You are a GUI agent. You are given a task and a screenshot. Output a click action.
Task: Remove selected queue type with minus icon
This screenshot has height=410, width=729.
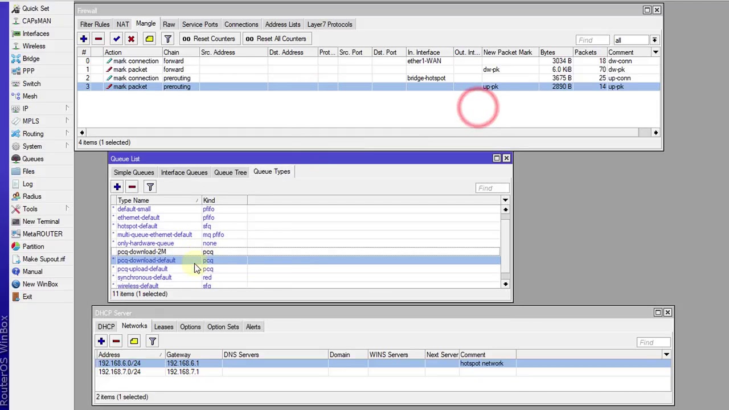[x=132, y=187]
